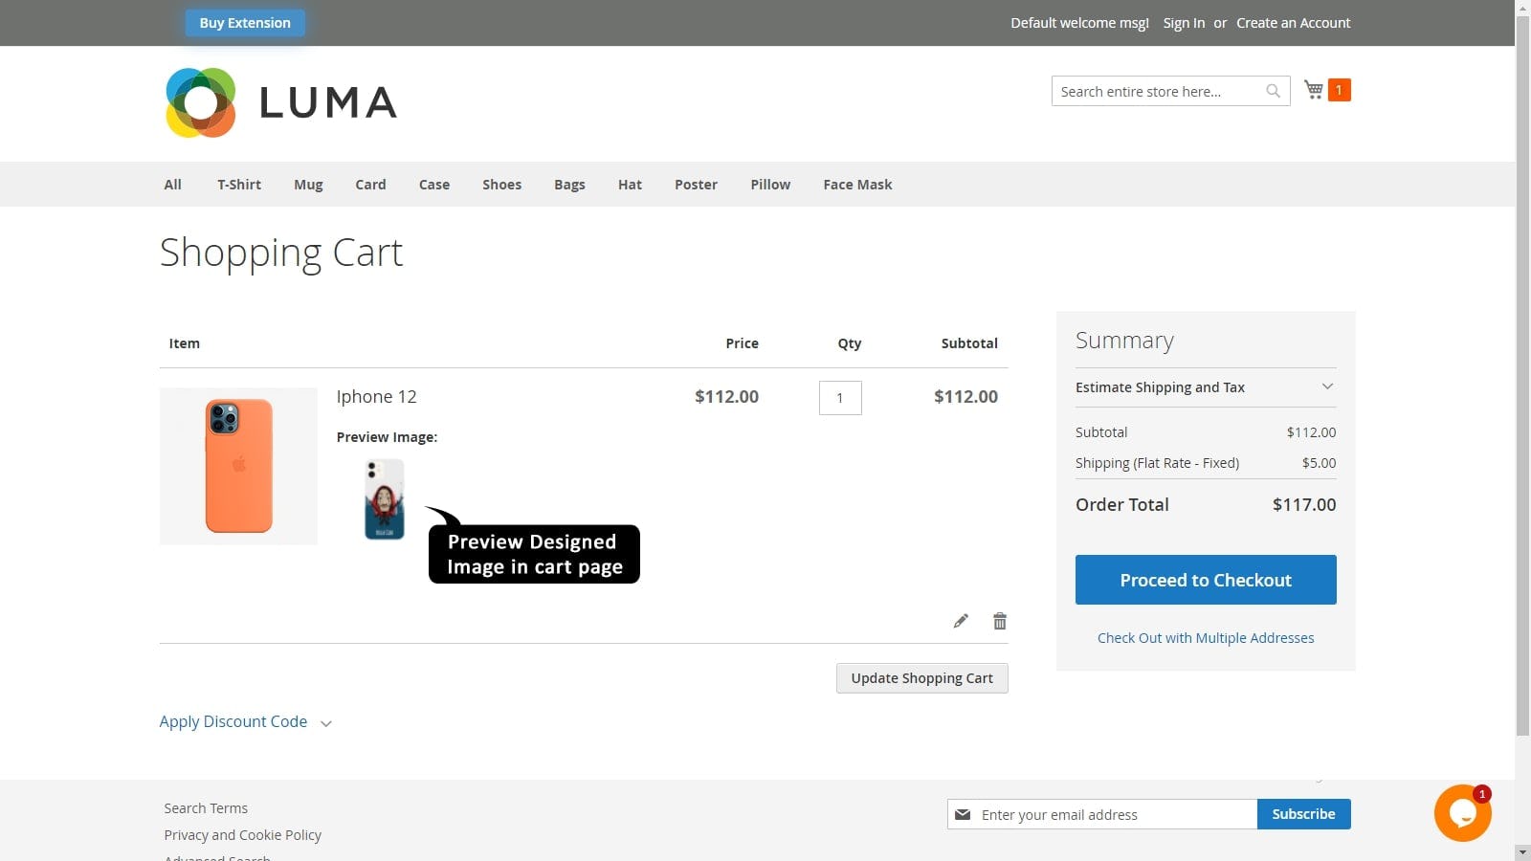Click the search magnifier icon
The width and height of the screenshot is (1531, 861).
(1273, 91)
